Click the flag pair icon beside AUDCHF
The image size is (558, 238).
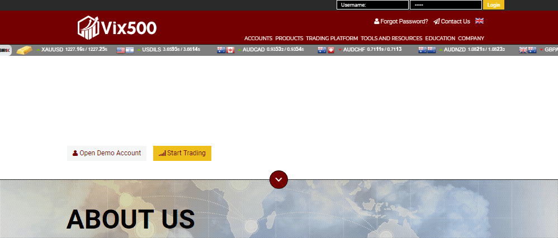[x=326, y=50]
